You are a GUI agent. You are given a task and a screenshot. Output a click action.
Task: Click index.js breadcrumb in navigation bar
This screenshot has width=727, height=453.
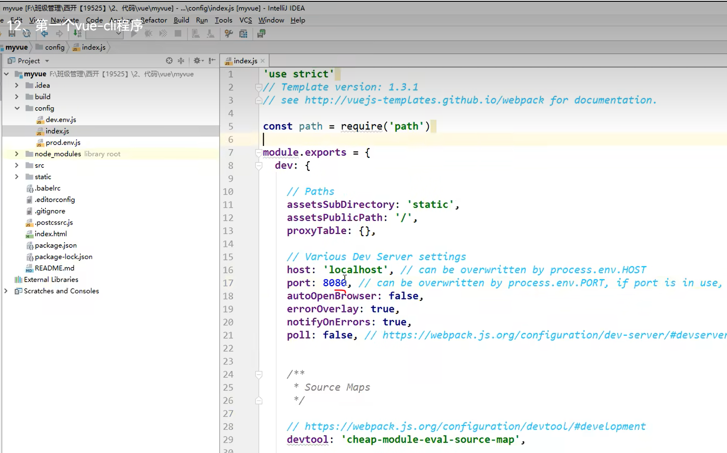[x=89, y=47]
